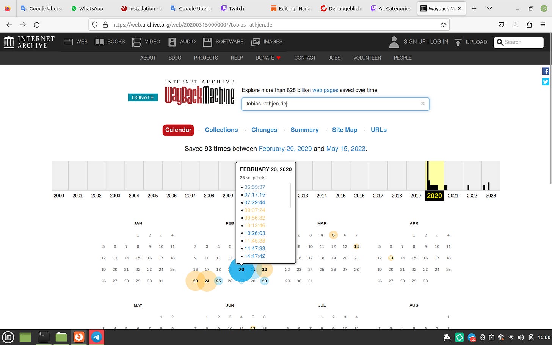
Task: Open Telegram from the taskbar
Action: (x=96, y=337)
